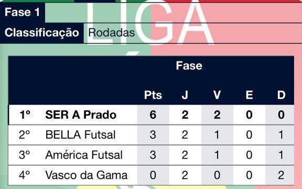Click the D column header
The image size is (302, 189).
[x=281, y=95]
